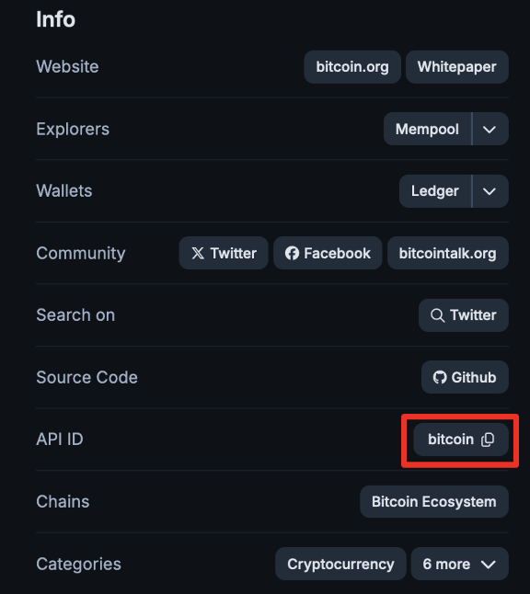Expand the Explorers dropdown arrow
Screen dimensions: 530x594
490,129
